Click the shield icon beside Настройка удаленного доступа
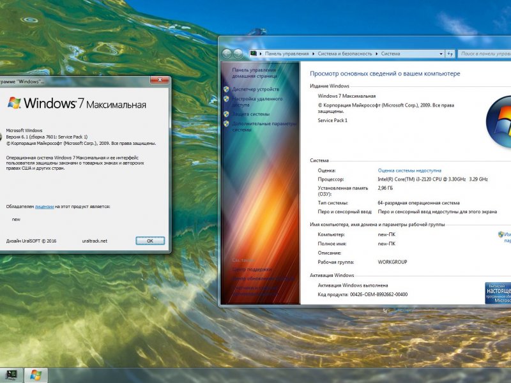The width and height of the screenshot is (511, 383). pyautogui.click(x=226, y=99)
